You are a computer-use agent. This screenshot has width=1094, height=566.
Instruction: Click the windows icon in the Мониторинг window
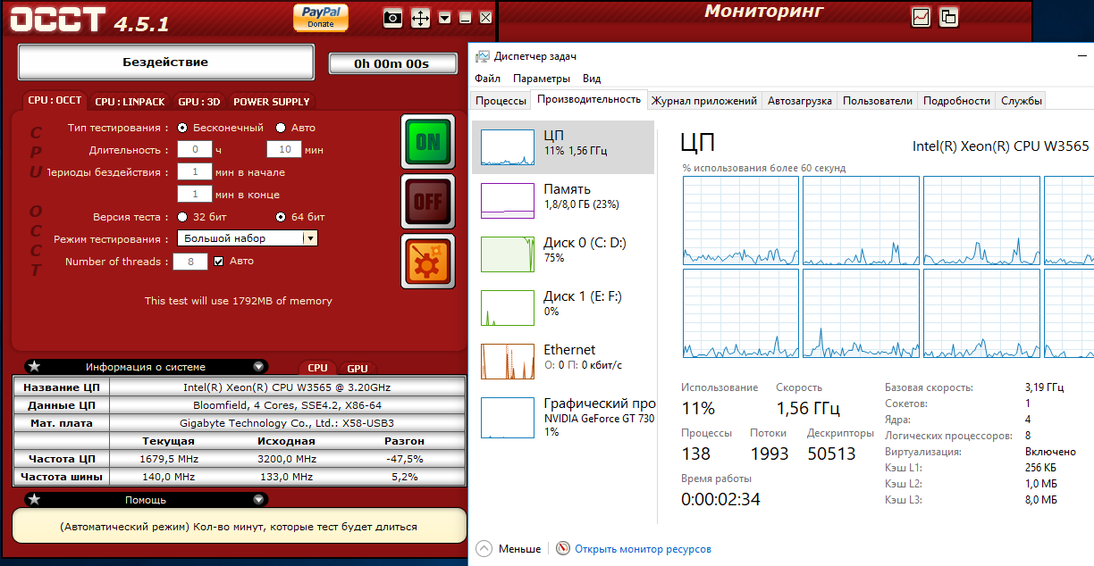pyautogui.click(x=948, y=16)
